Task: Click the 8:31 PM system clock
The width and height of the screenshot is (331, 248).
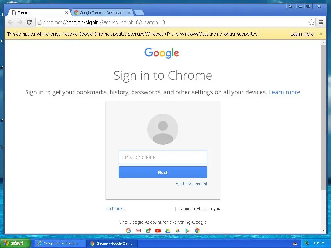Action: pyautogui.click(x=319, y=243)
